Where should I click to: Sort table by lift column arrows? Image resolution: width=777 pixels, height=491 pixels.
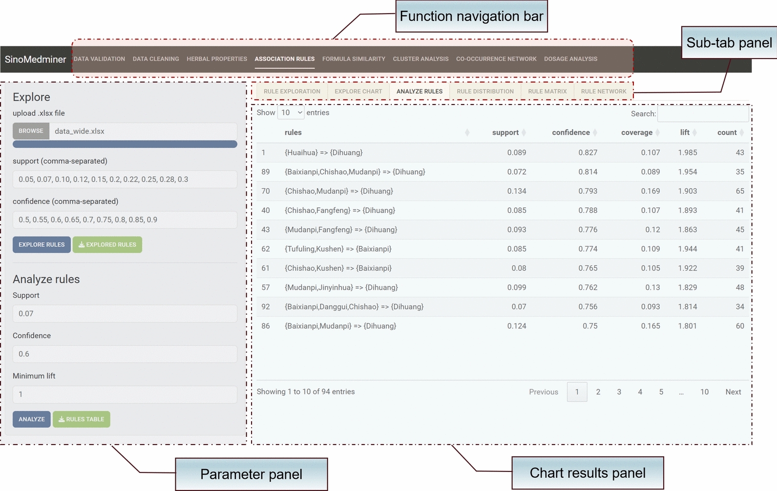tap(694, 133)
